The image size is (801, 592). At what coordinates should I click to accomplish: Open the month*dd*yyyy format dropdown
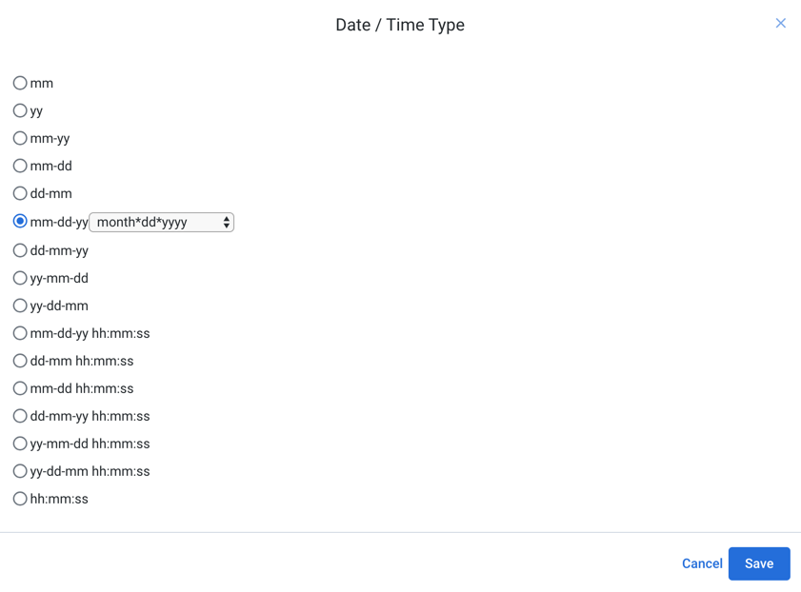pos(161,222)
